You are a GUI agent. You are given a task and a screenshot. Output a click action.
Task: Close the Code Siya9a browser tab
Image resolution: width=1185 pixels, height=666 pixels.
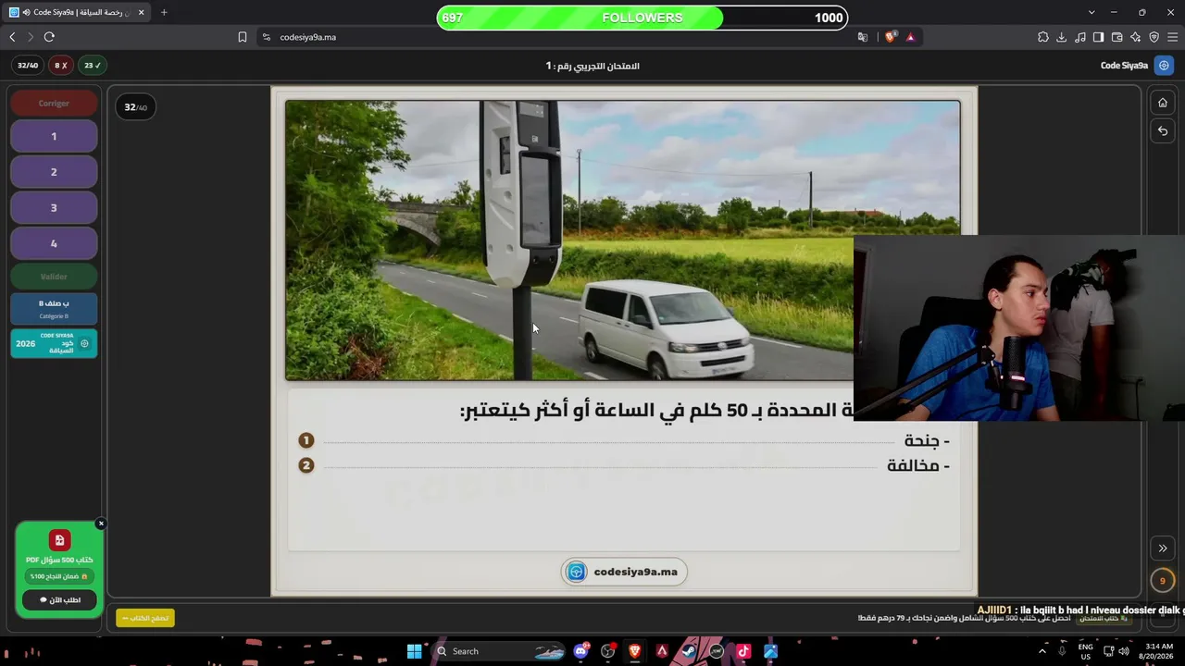click(x=141, y=12)
